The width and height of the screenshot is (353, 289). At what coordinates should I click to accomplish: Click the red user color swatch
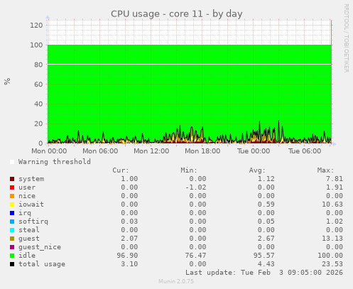(x=12, y=187)
